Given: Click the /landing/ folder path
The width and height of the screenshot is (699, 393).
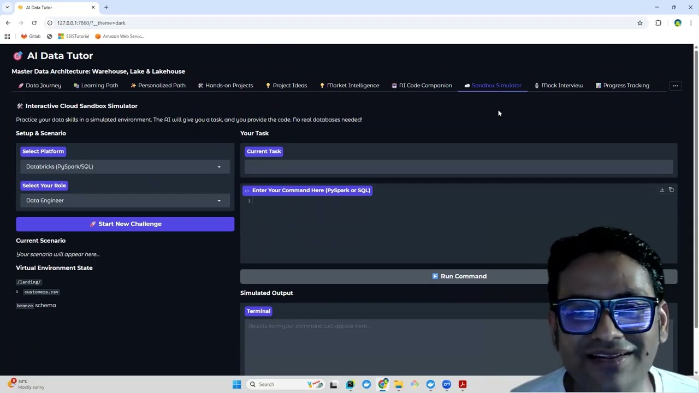Looking at the screenshot, I should [x=29, y=282].
